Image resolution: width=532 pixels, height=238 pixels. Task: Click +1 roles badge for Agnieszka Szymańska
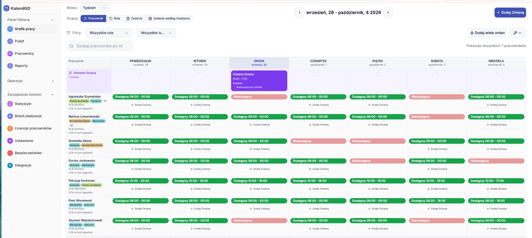coord(105,101)
